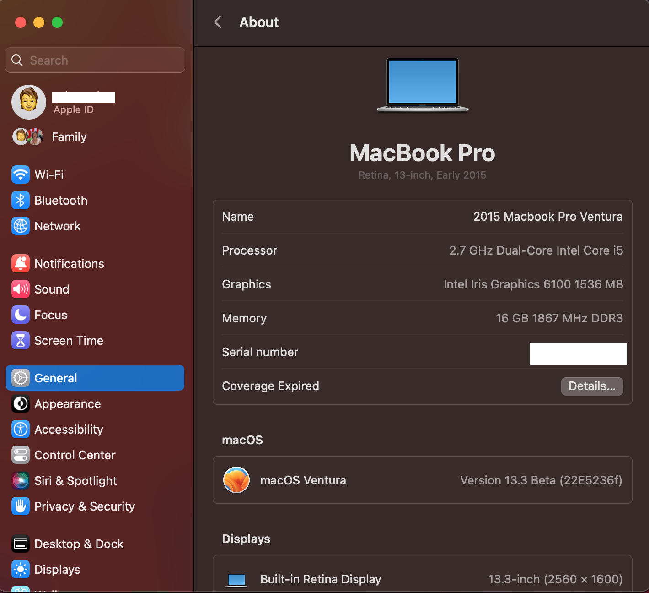Click the Network globe icon
Viewport: 649px width, 593px height.
[21, 226]
